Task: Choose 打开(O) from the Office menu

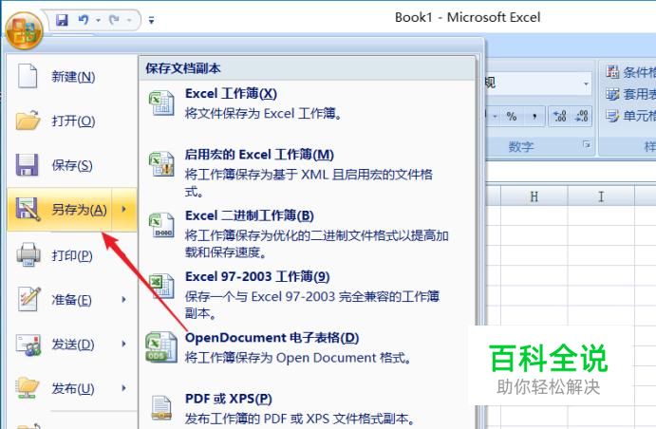Action: (x=72, y=121)
